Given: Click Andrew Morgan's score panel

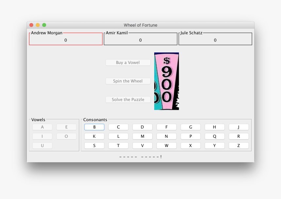Looking at the screenshot, I should [x=66, y=38].
